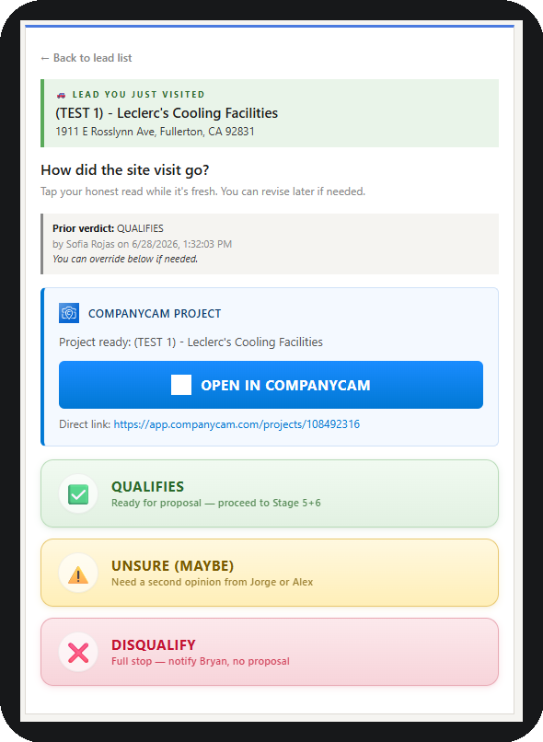Click 'Need a second opinion' subtitle text
The width and height of the screenshot is (543, 742).
pos(213,582)
